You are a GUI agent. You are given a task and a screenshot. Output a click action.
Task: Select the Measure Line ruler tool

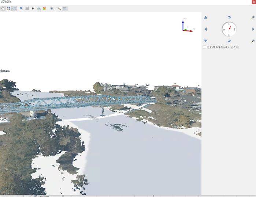[27, 9]
